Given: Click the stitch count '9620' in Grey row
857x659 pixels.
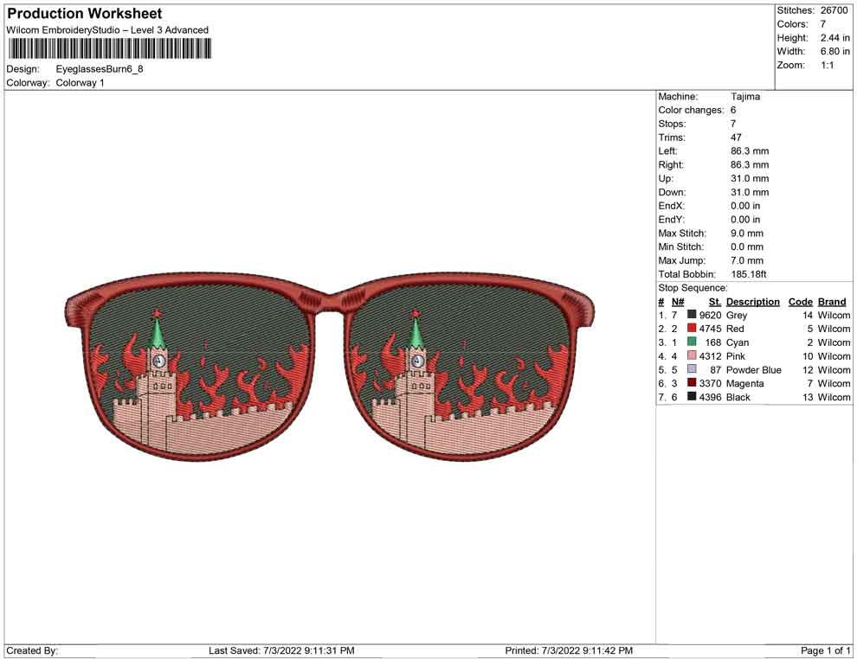Looking at the screenshot, I should pos(710,315).
